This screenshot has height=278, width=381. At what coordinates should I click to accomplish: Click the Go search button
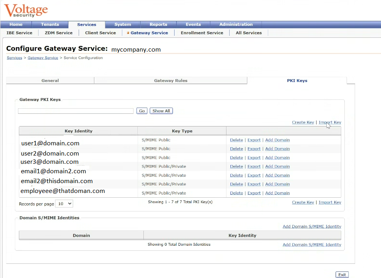[x=142, y=111]
